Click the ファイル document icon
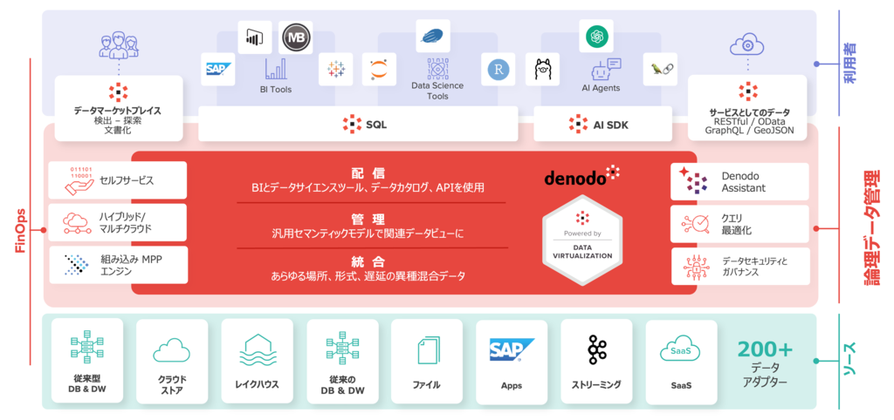Image resolution: width=894 pixels, height=420 pixels. click(x=427, y=350)
